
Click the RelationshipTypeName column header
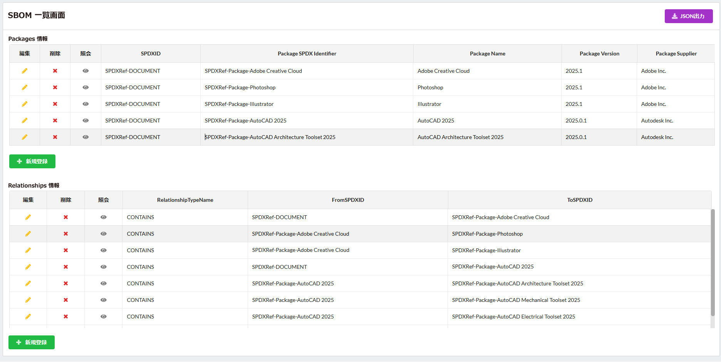tap(185, 200)
